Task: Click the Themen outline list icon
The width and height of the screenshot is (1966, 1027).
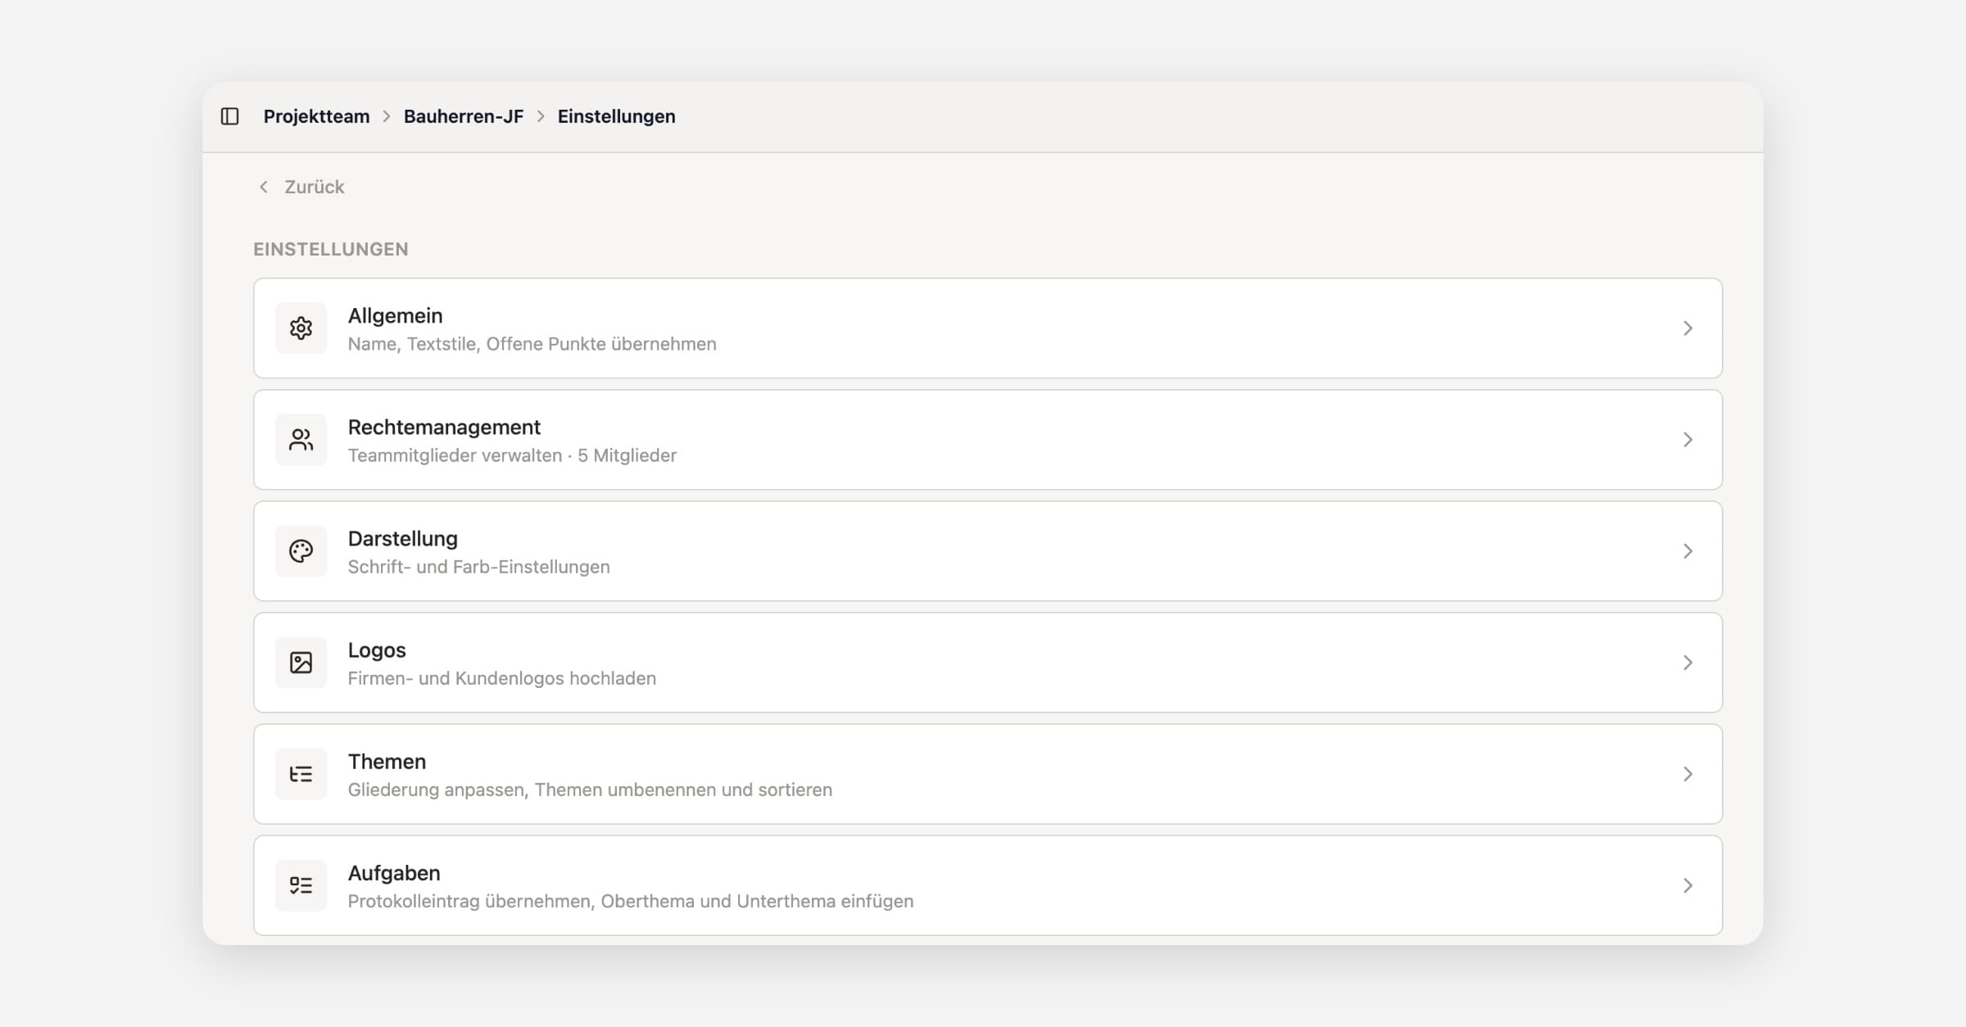Action: tap(301, 774)
